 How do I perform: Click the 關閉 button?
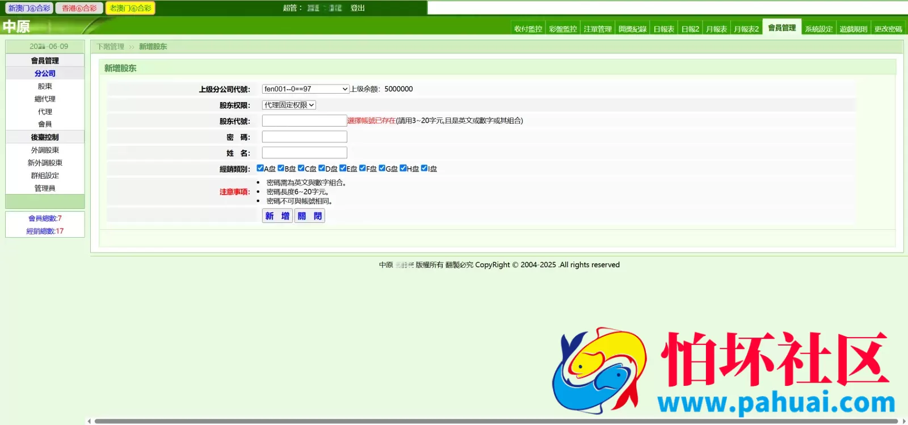(310, 216)
